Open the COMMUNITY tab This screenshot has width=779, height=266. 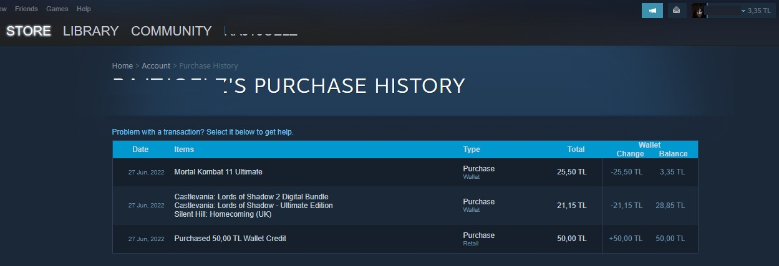click(x=171, y=31)
